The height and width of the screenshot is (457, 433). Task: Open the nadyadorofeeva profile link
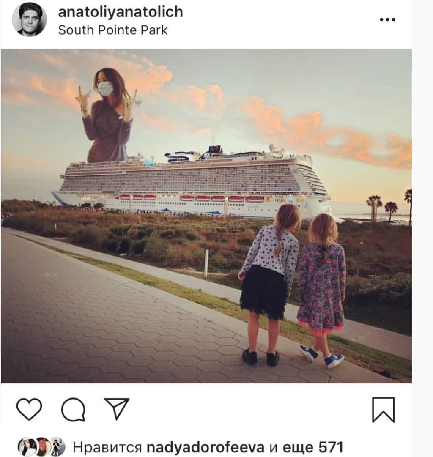[206, 447]
